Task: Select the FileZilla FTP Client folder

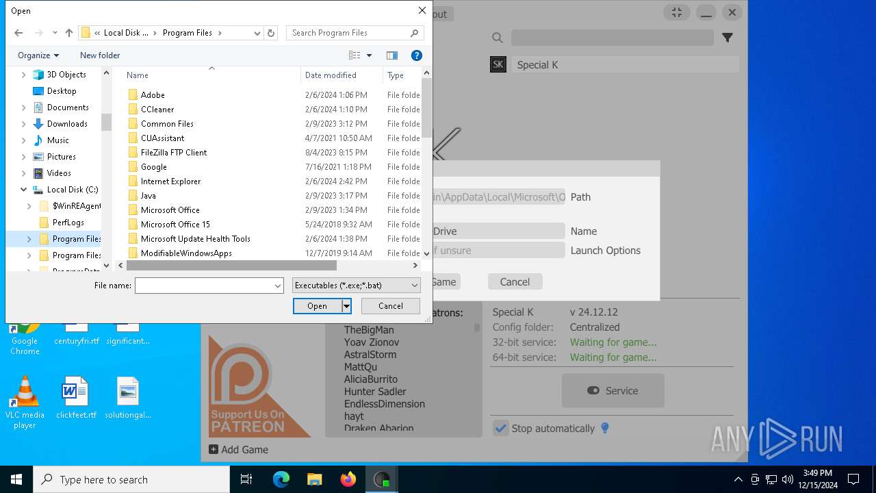Action: coord(174,153)
